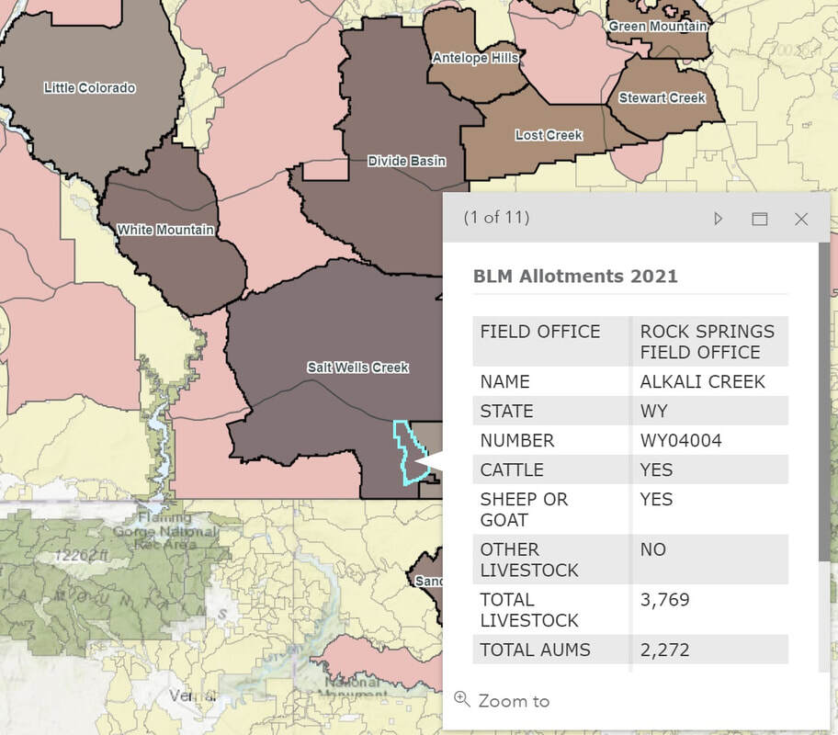Click the magnifier icon beside Zoom to
The height and width of the screenshot is (735, 838).
(x=462, y=700)
